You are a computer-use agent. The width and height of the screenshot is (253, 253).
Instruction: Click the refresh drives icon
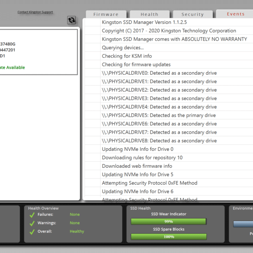[71, 20]
